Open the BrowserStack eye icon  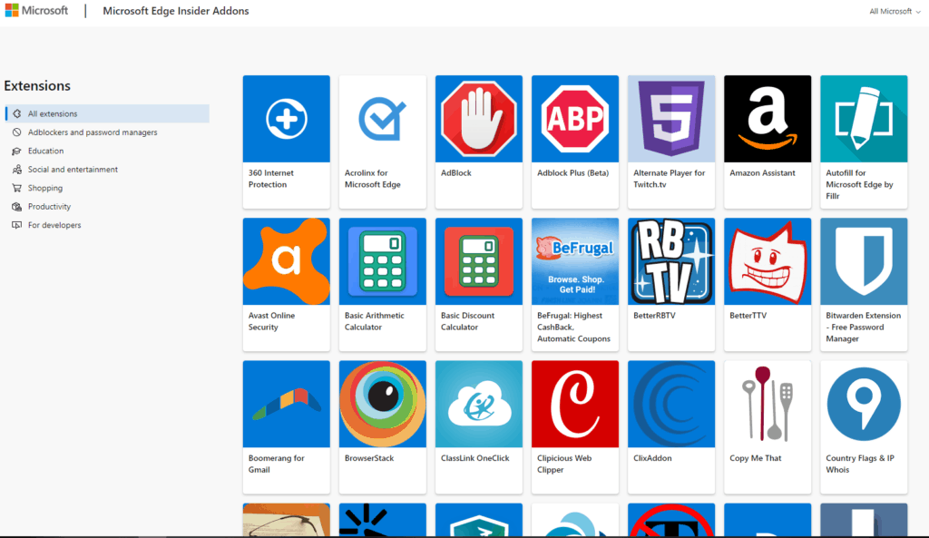(x=383, y=404)
